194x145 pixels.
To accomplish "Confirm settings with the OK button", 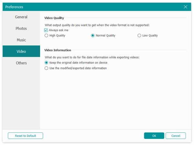I will click(x=154, y=136).
